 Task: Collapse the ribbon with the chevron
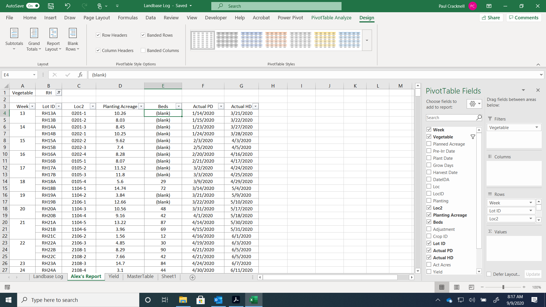click(538, 65)
